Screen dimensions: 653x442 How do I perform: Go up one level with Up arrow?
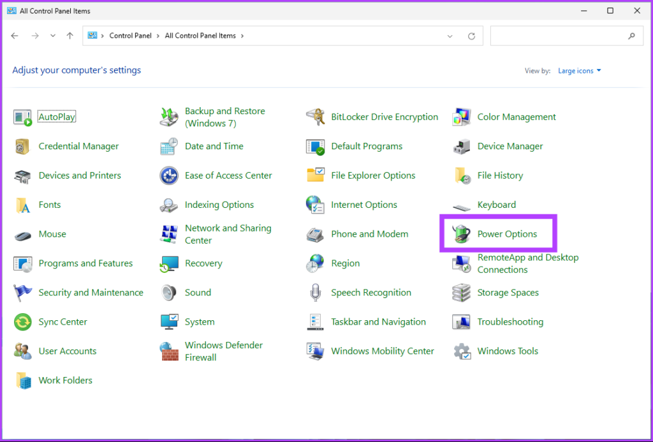[x=70, y=36]
